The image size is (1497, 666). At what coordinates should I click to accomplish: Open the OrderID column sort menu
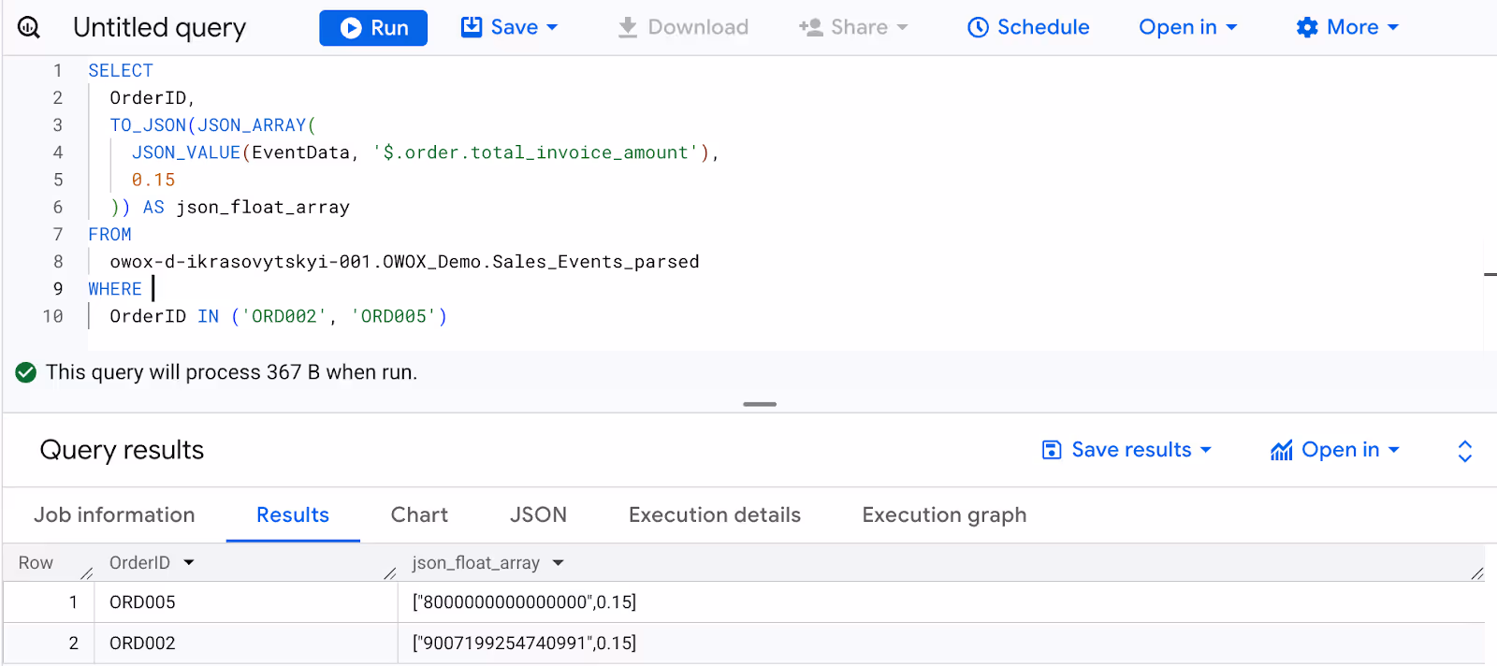click(189, 562)
